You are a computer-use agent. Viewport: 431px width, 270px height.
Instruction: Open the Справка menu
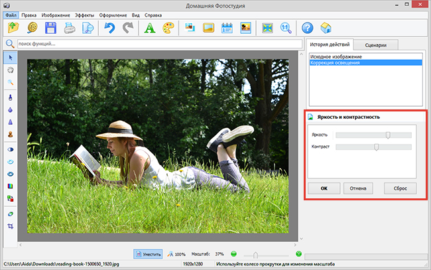click(x=153, y=15)
